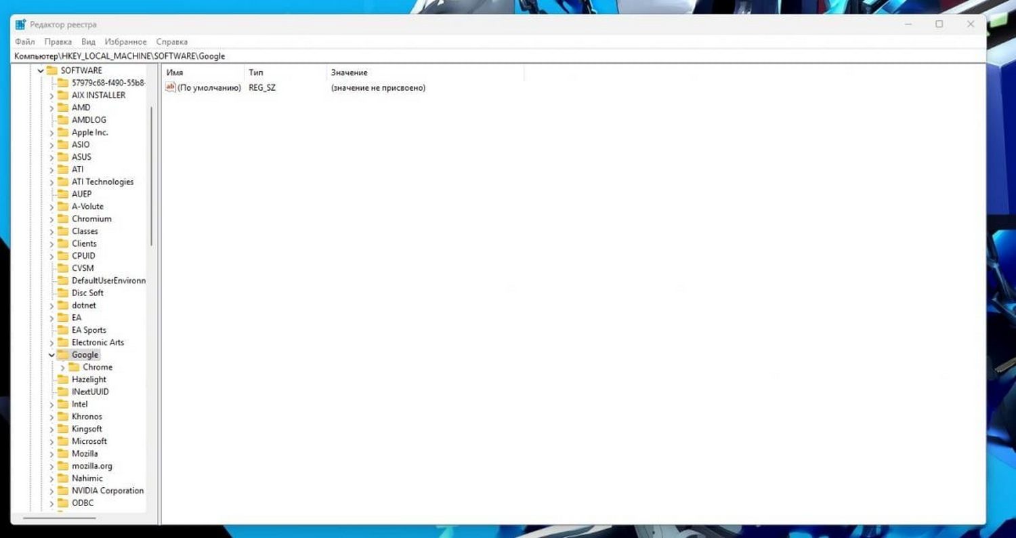Close the Registry Editor window
This screenshot has width=1016, height=538.
coord(971,24)
